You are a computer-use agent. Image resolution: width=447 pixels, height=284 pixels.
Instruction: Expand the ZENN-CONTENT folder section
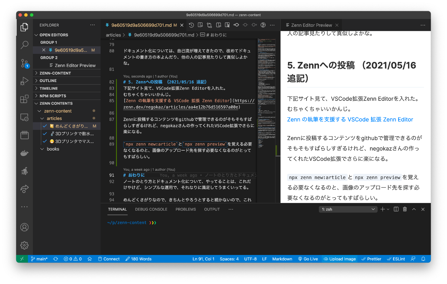click(x=67, y=73)
